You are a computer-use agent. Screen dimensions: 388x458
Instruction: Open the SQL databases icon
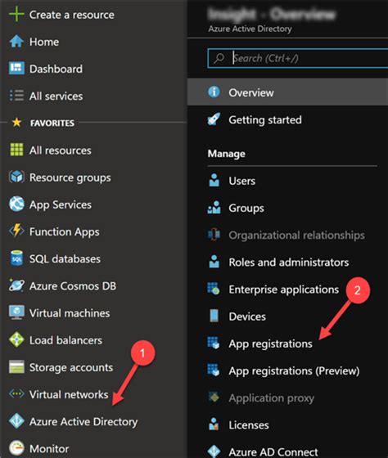[x=16, y=258]
